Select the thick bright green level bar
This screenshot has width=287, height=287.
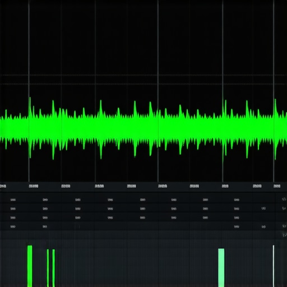pos(30,266)
